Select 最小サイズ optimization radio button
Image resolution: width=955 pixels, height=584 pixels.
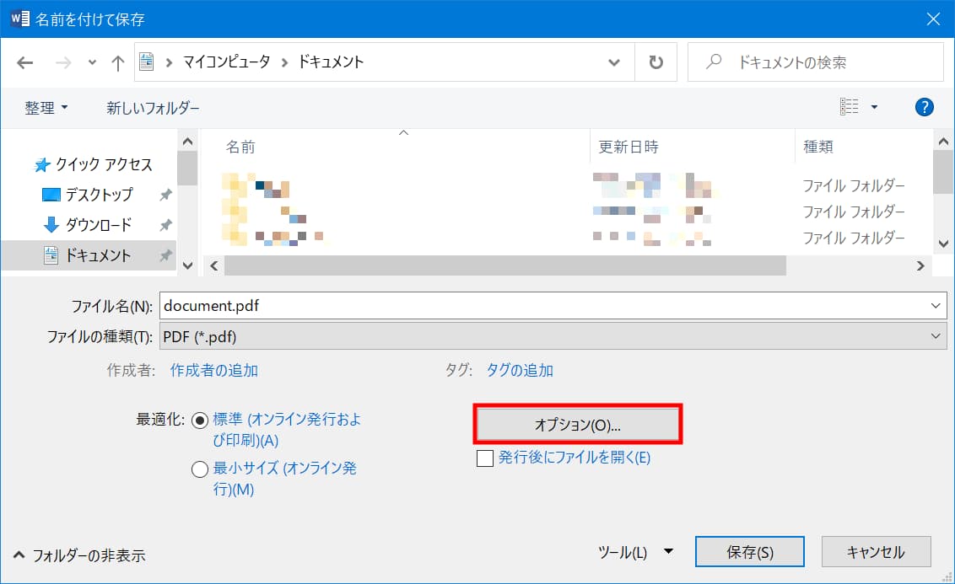(200, 469)
